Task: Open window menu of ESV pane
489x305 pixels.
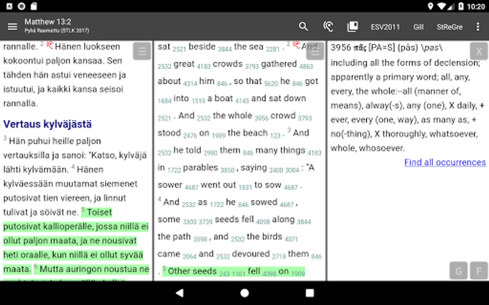Action: (x=315, y=51)
